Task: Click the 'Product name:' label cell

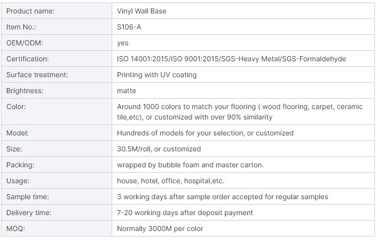Action: [30, 11]
